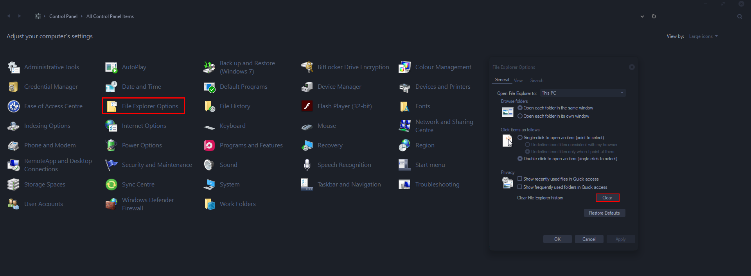Open the AutoPlay icon
This screenshot has width=751, height=276.
pyautogui.click(x=111, y=67)
